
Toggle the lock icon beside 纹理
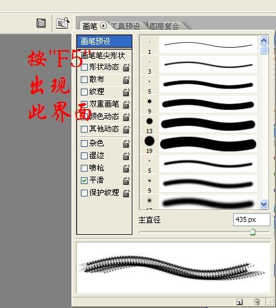126,92
